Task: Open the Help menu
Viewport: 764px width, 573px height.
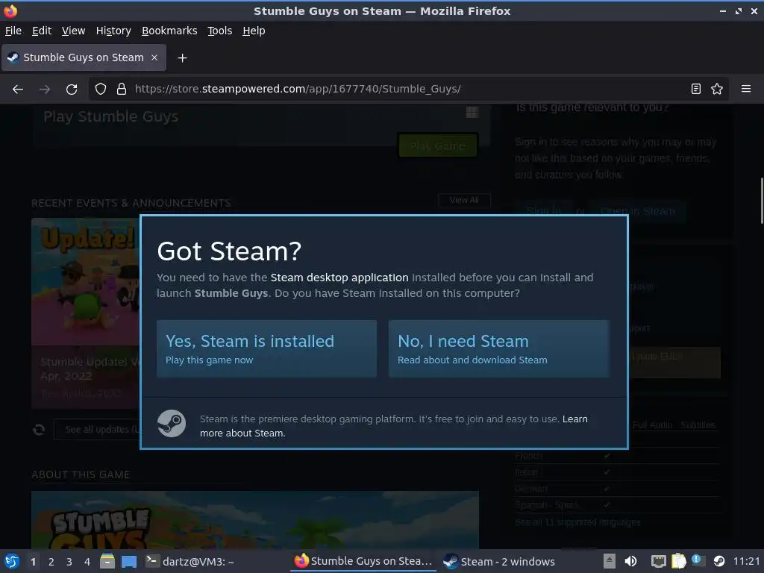Action: pos(254,31)
